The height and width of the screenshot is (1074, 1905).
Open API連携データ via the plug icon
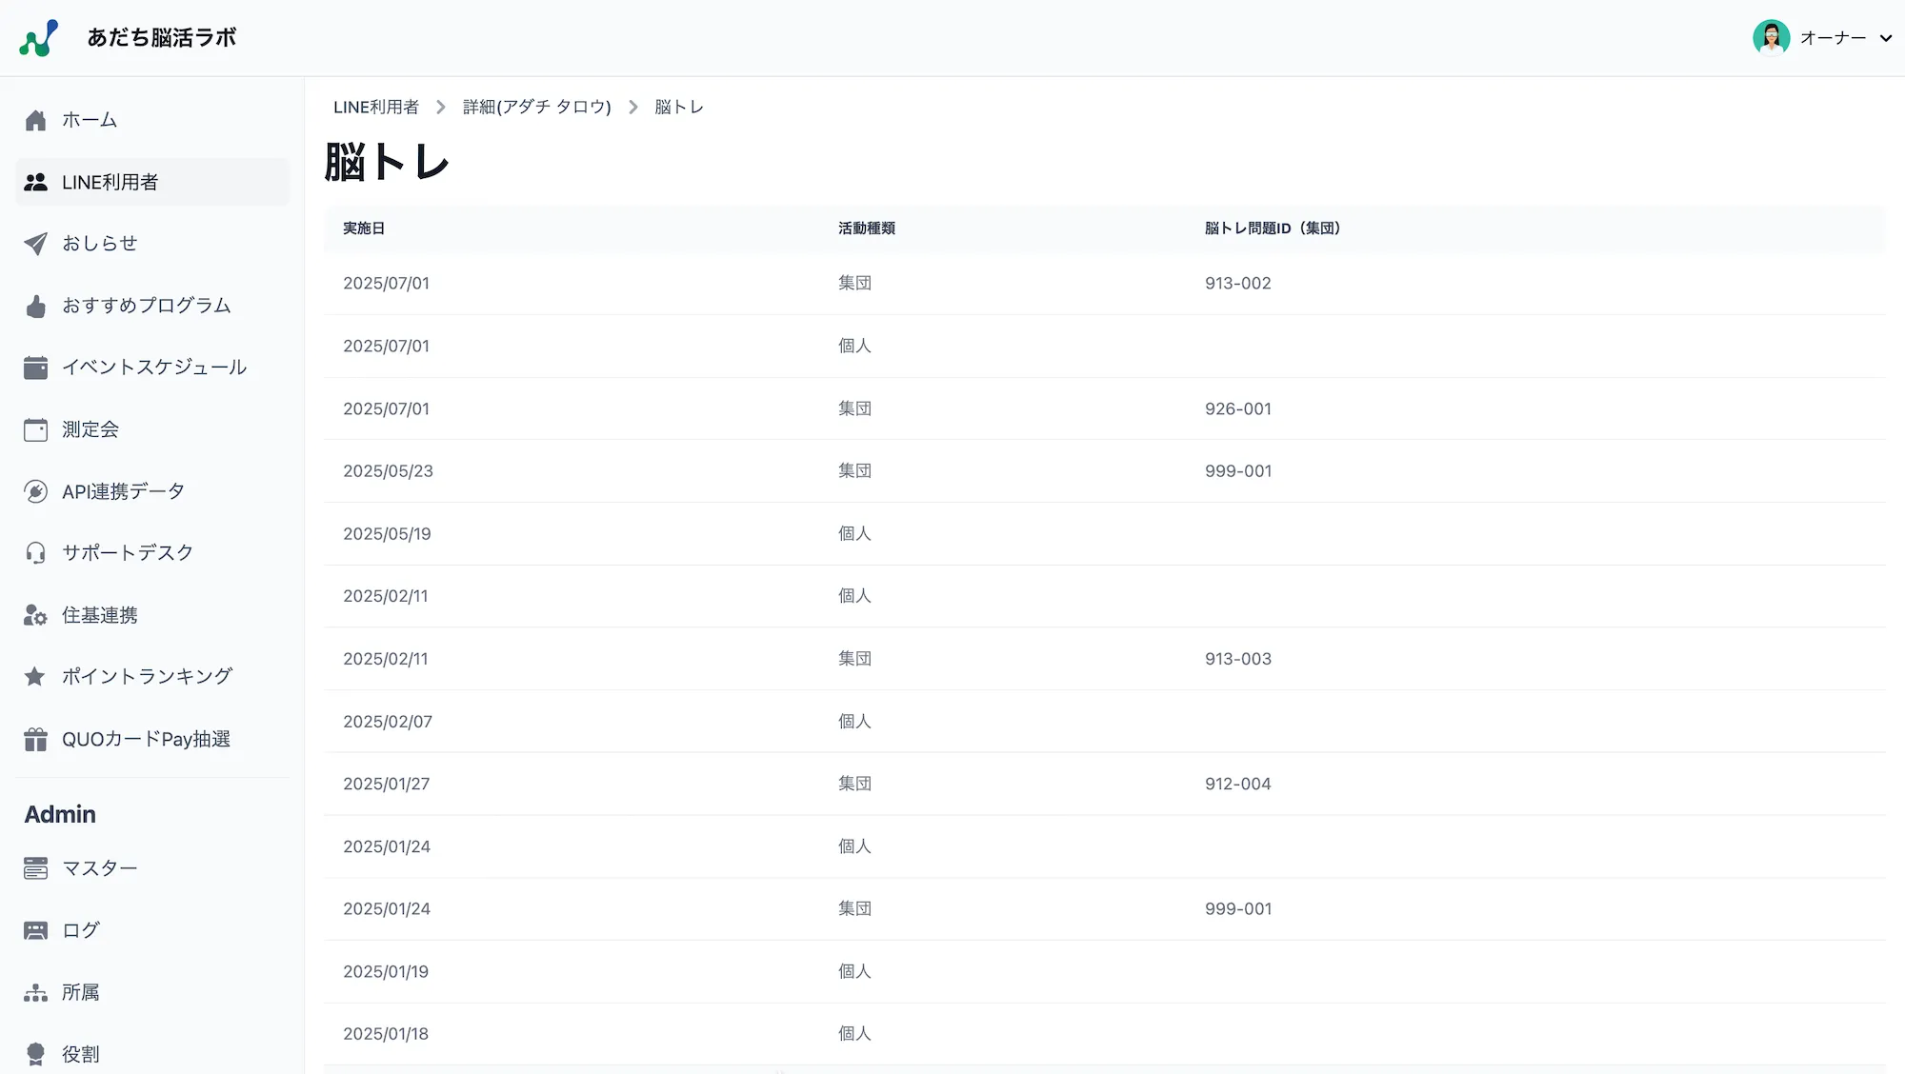[x=35, y=490]
